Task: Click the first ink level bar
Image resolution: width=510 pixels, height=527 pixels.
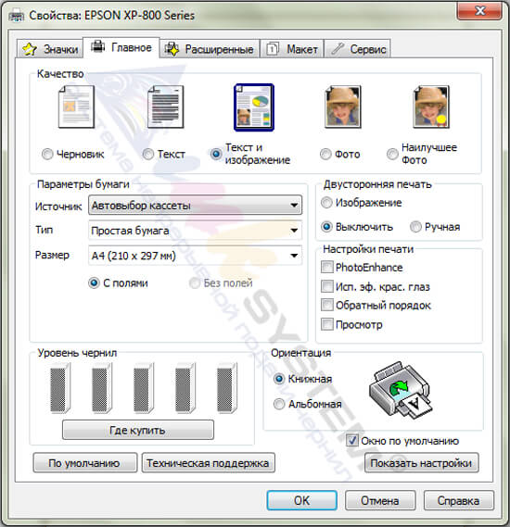Action: coord(60,388)
